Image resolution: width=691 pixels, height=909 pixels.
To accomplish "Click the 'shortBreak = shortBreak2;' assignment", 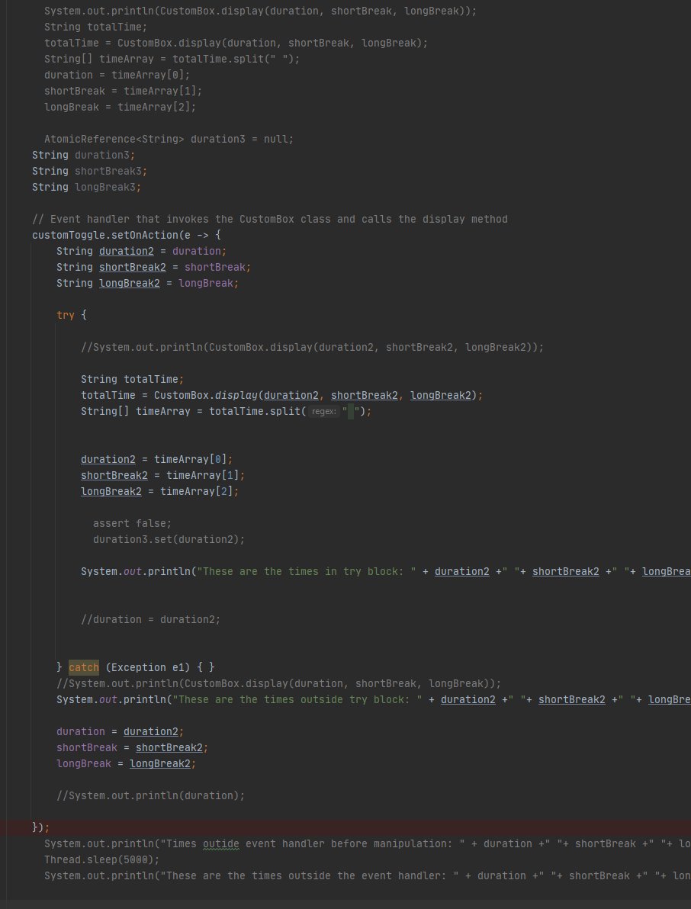I will click(x=132, y=748).
